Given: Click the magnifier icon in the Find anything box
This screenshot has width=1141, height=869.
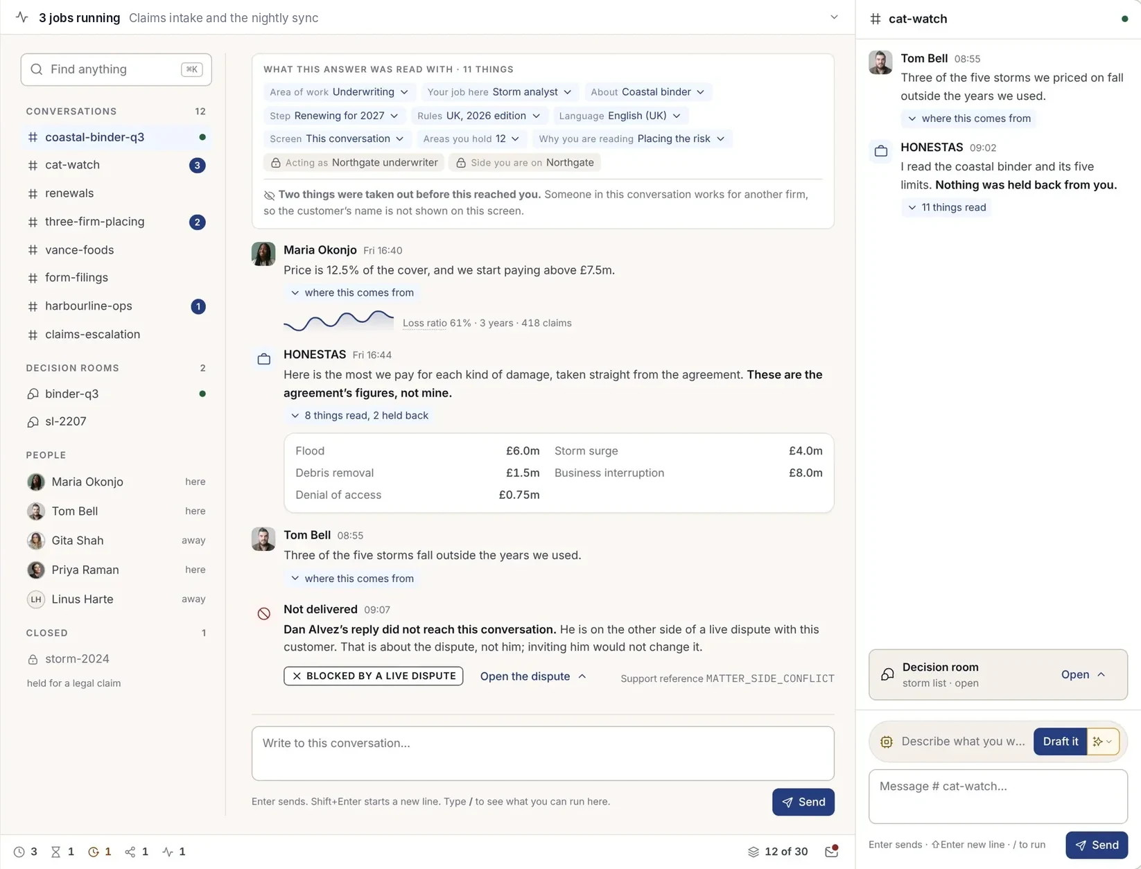Looking at the screenshot, I should pyautogui.click(x=37, y=69).
